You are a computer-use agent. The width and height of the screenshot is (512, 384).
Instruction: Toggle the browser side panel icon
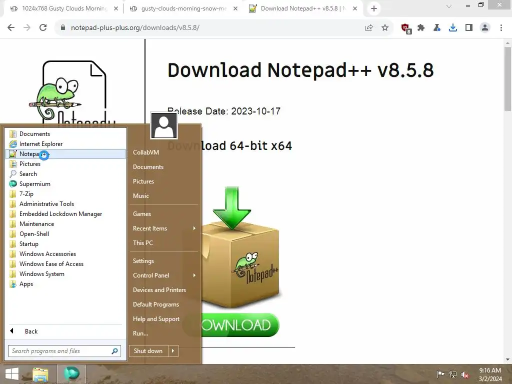coord(469,28)
